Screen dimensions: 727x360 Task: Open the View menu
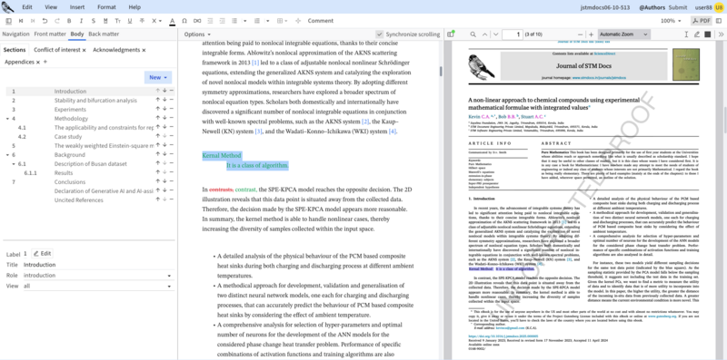tap(51, 7)
